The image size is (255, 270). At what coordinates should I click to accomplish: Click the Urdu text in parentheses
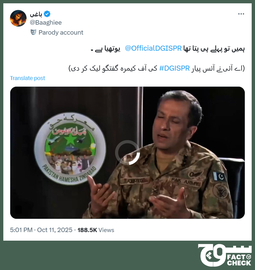pos(157,68)
